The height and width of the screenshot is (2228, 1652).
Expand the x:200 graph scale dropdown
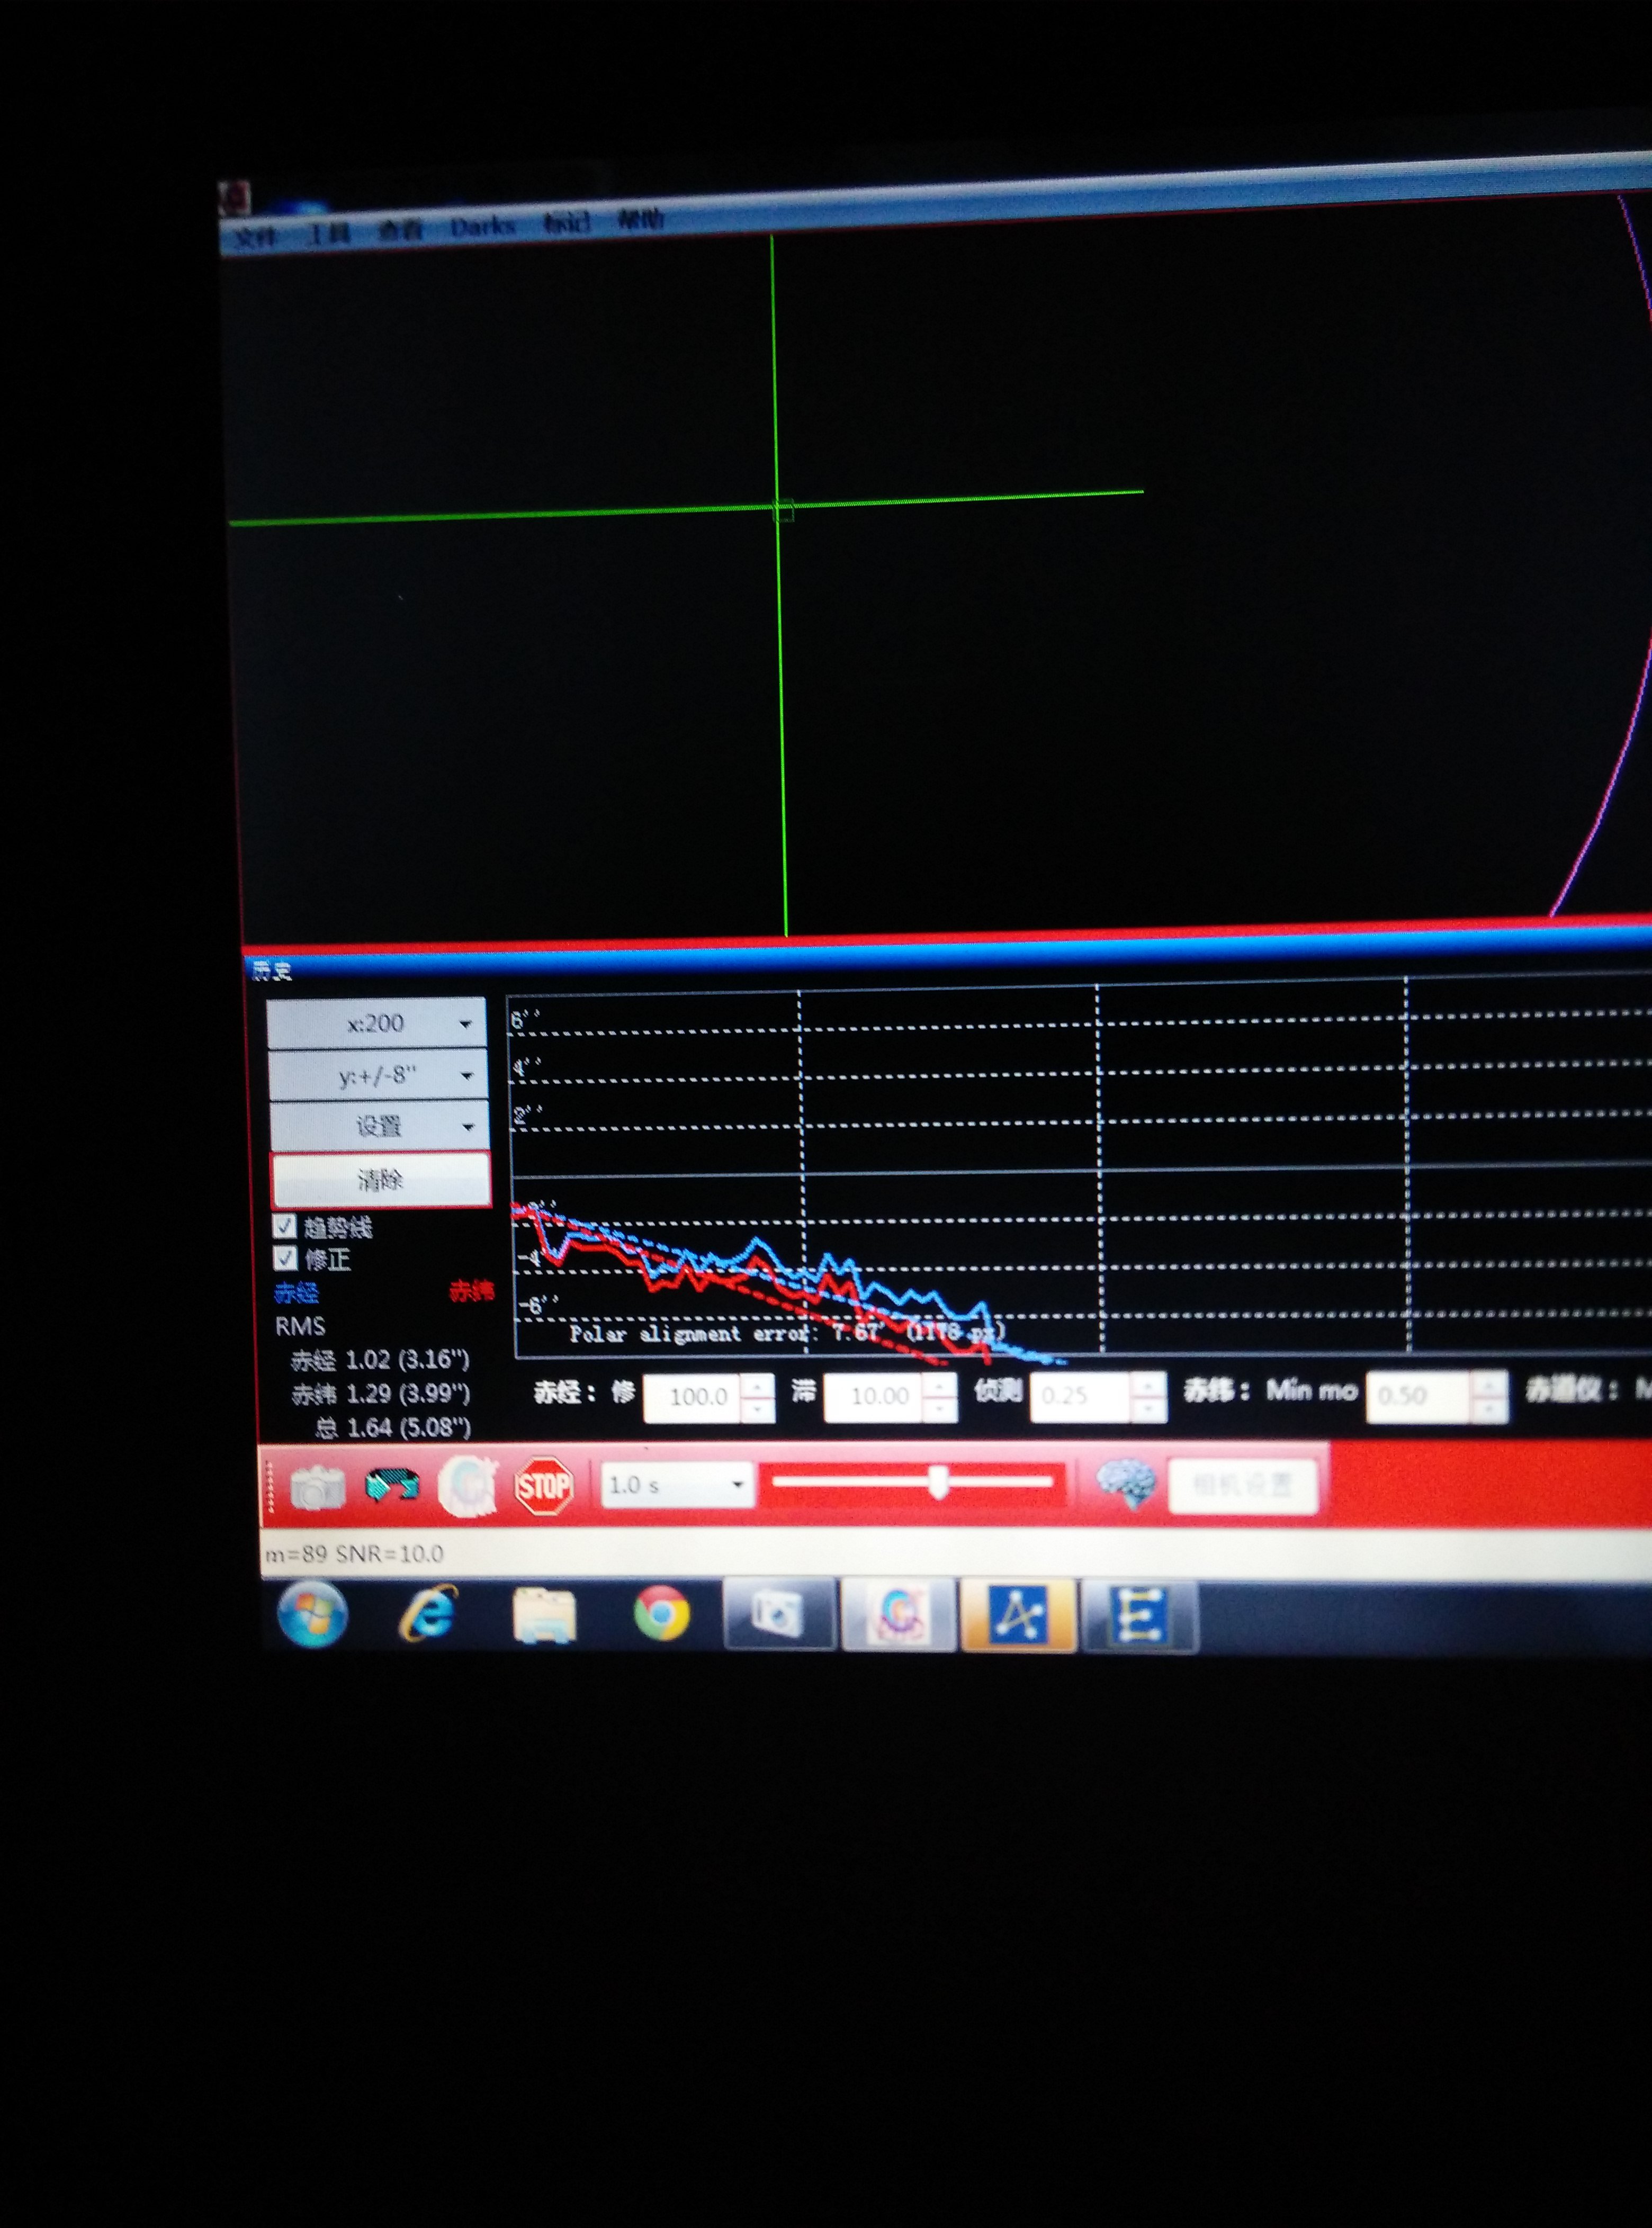pos(377,1023)
